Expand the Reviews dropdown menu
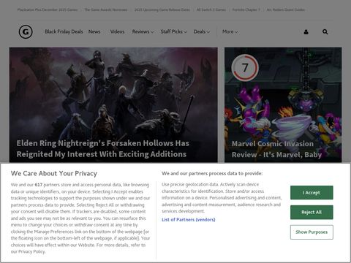The width and height of the screenshot is (351, 263). pyautogui.click(x=143, y=31)
